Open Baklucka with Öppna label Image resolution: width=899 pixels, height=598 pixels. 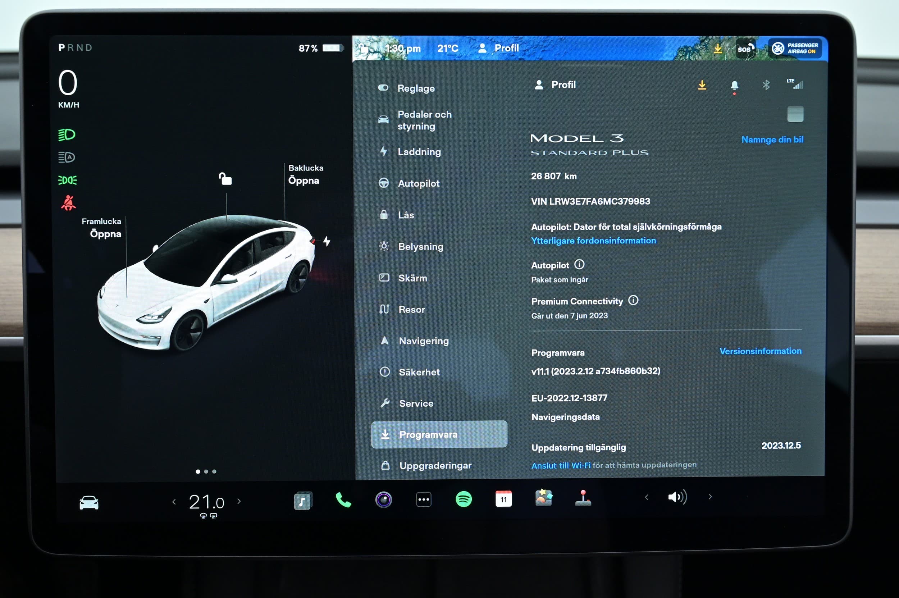(x=304, y=181)
